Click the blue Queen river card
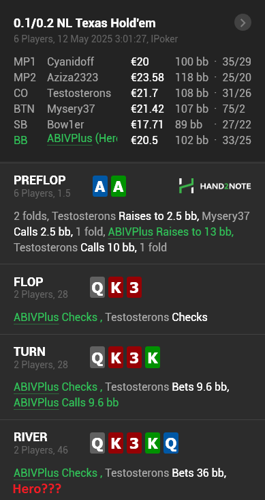Screen dimensions: 265x500 click(171, 443)
